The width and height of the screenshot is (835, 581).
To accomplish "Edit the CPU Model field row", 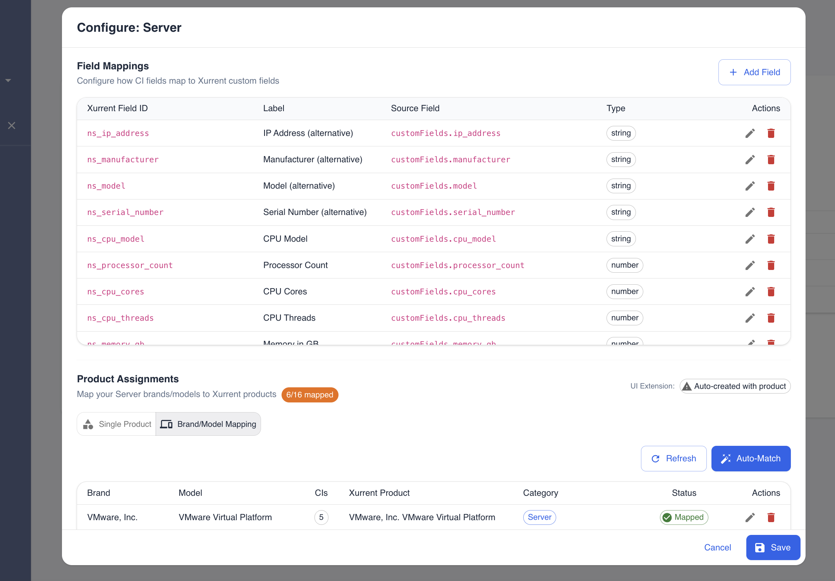I will coord(750,239).
